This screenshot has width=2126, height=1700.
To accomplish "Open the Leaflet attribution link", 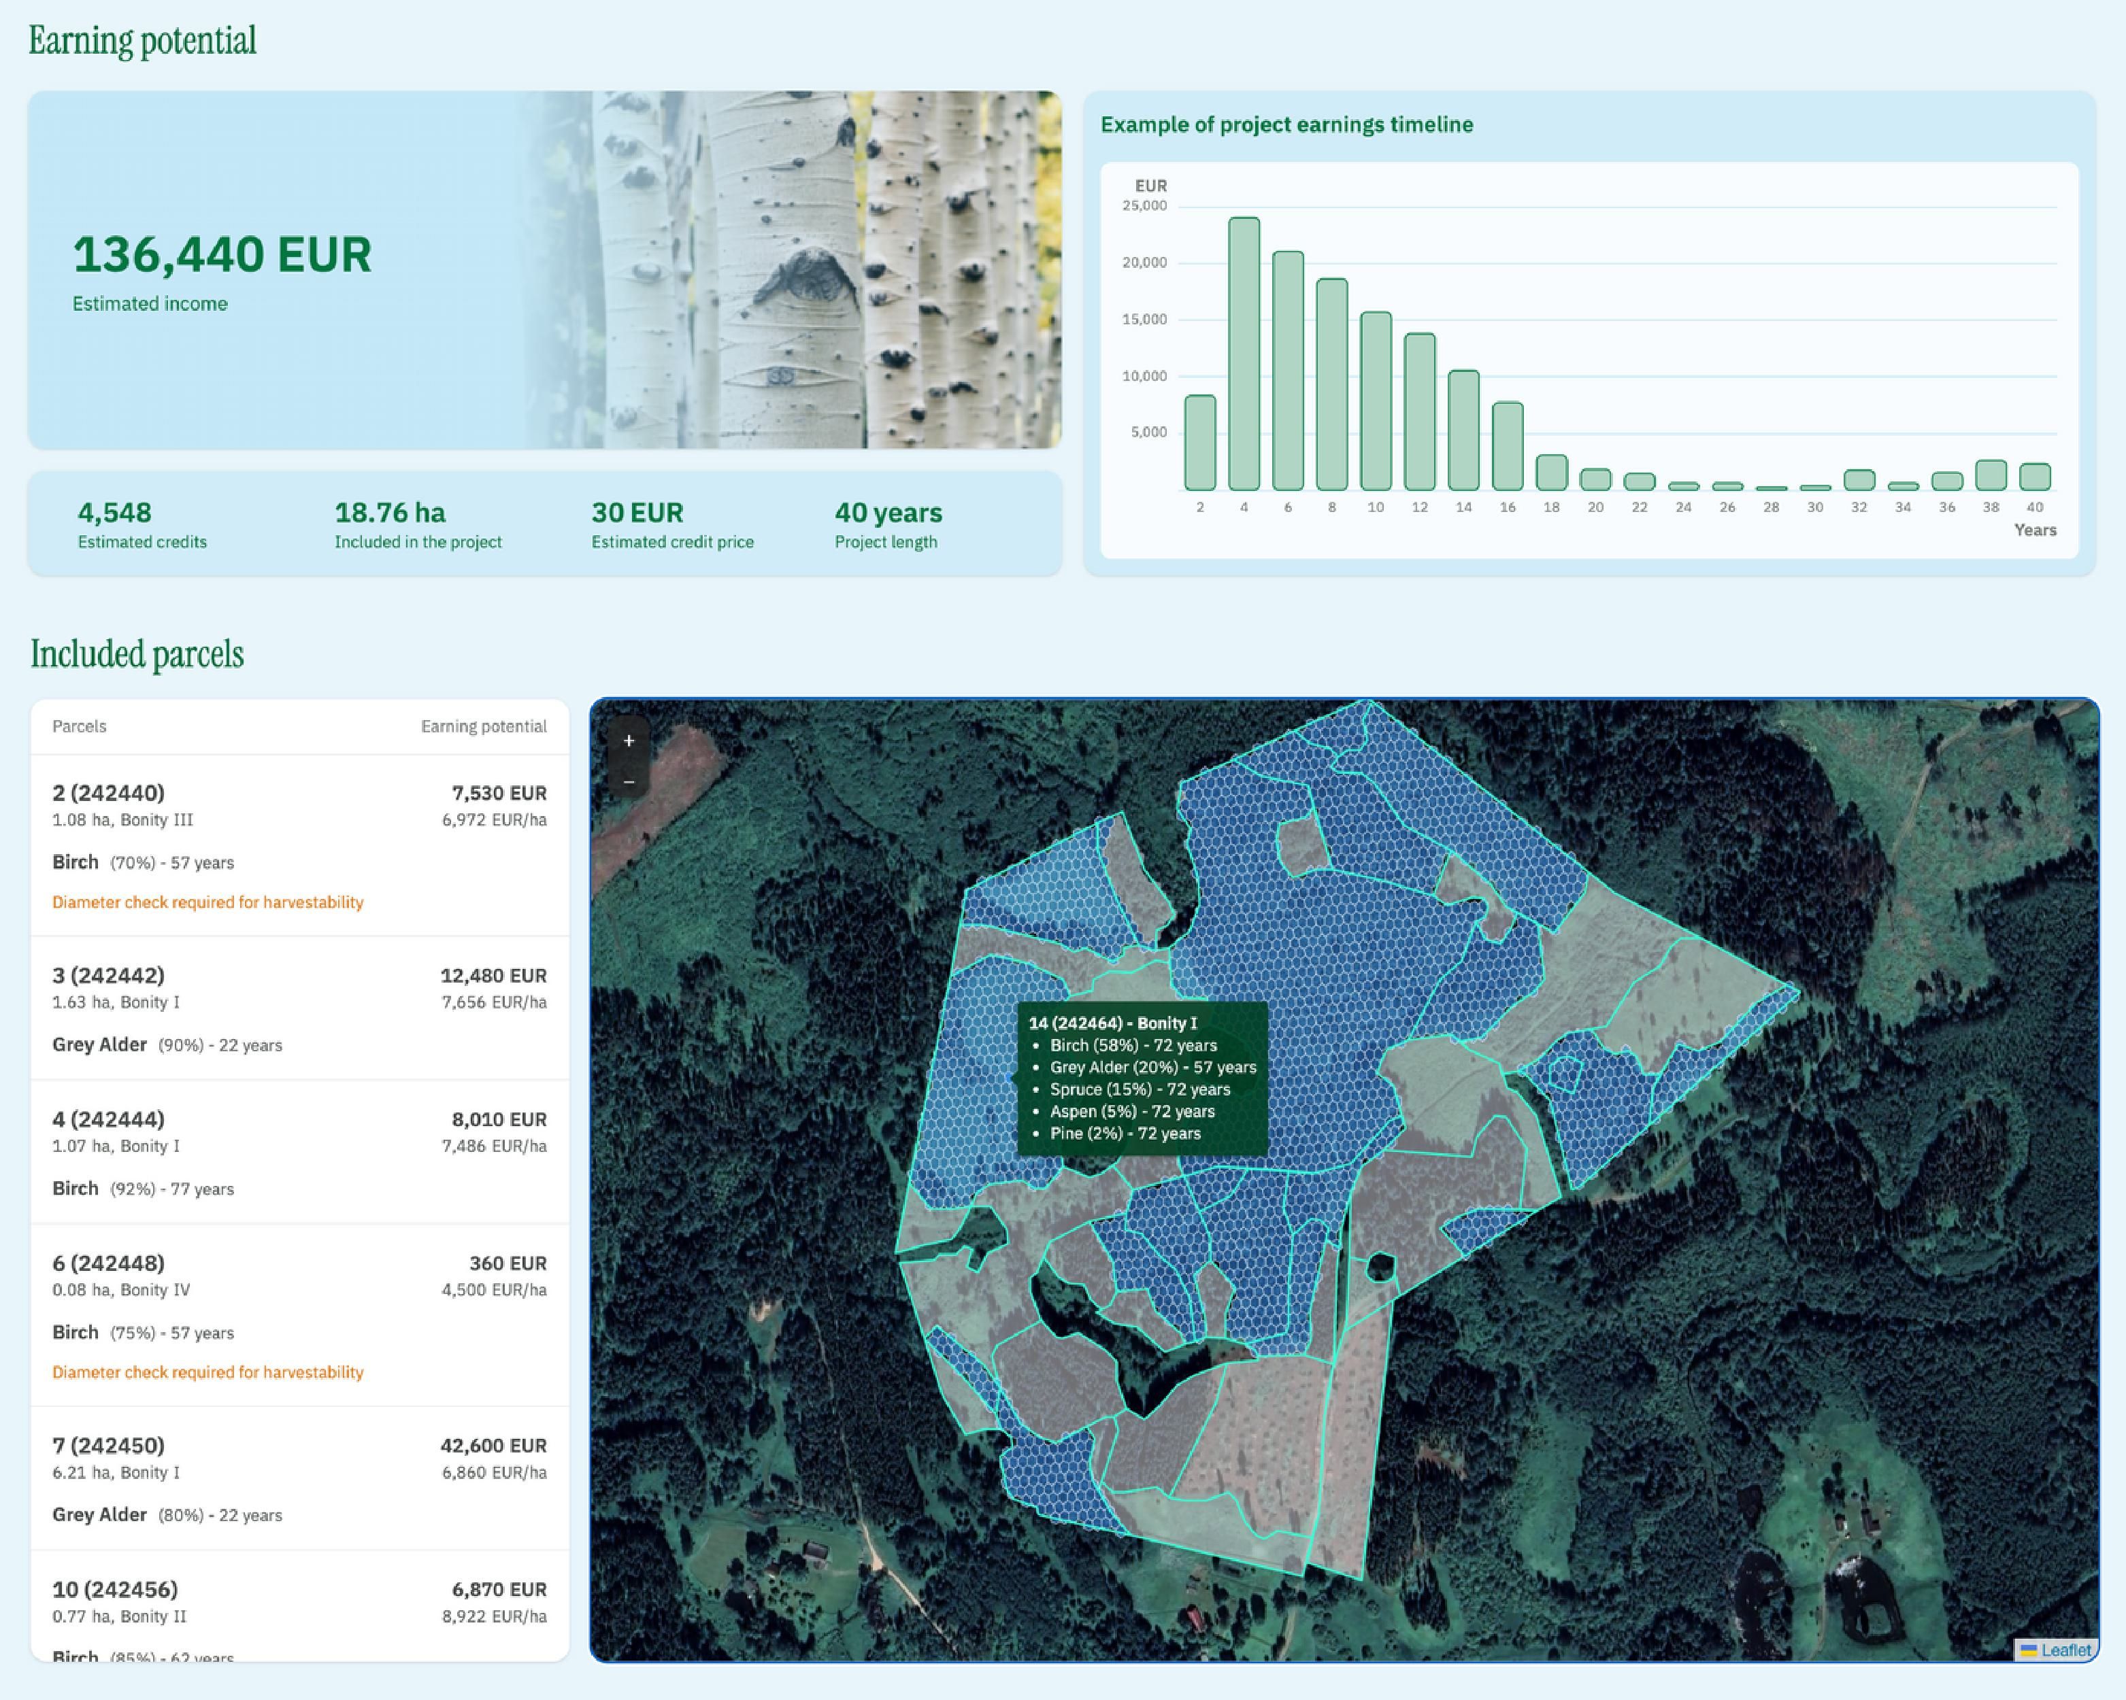I will point(2065,1650).
